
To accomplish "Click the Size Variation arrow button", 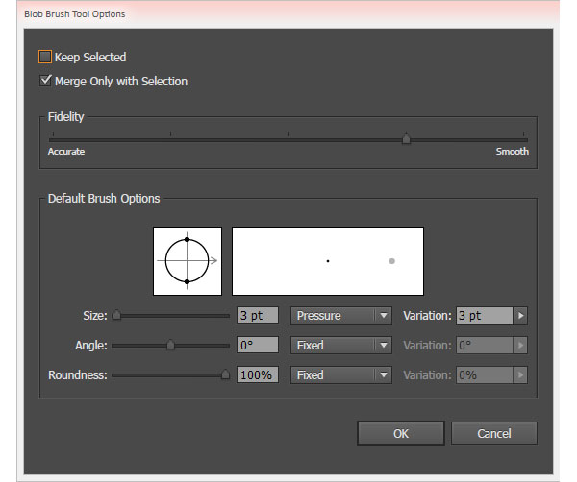I will 521,315.
